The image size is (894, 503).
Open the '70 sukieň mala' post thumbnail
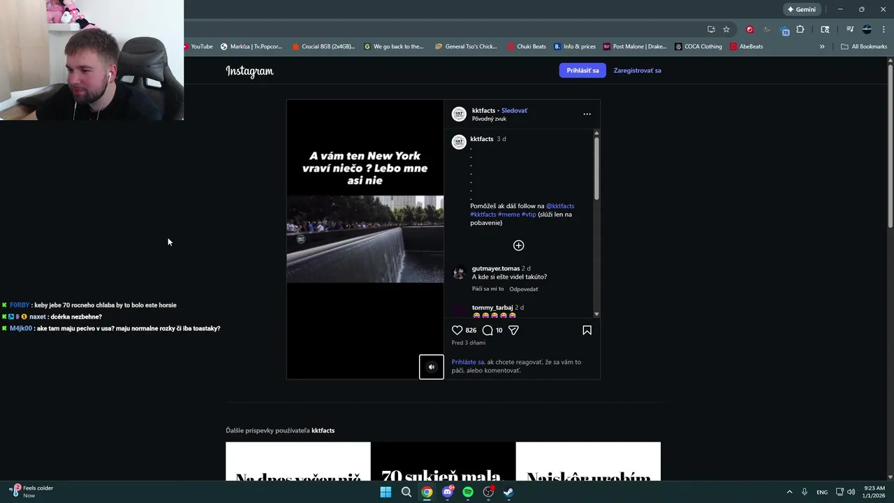coord(443,461)
